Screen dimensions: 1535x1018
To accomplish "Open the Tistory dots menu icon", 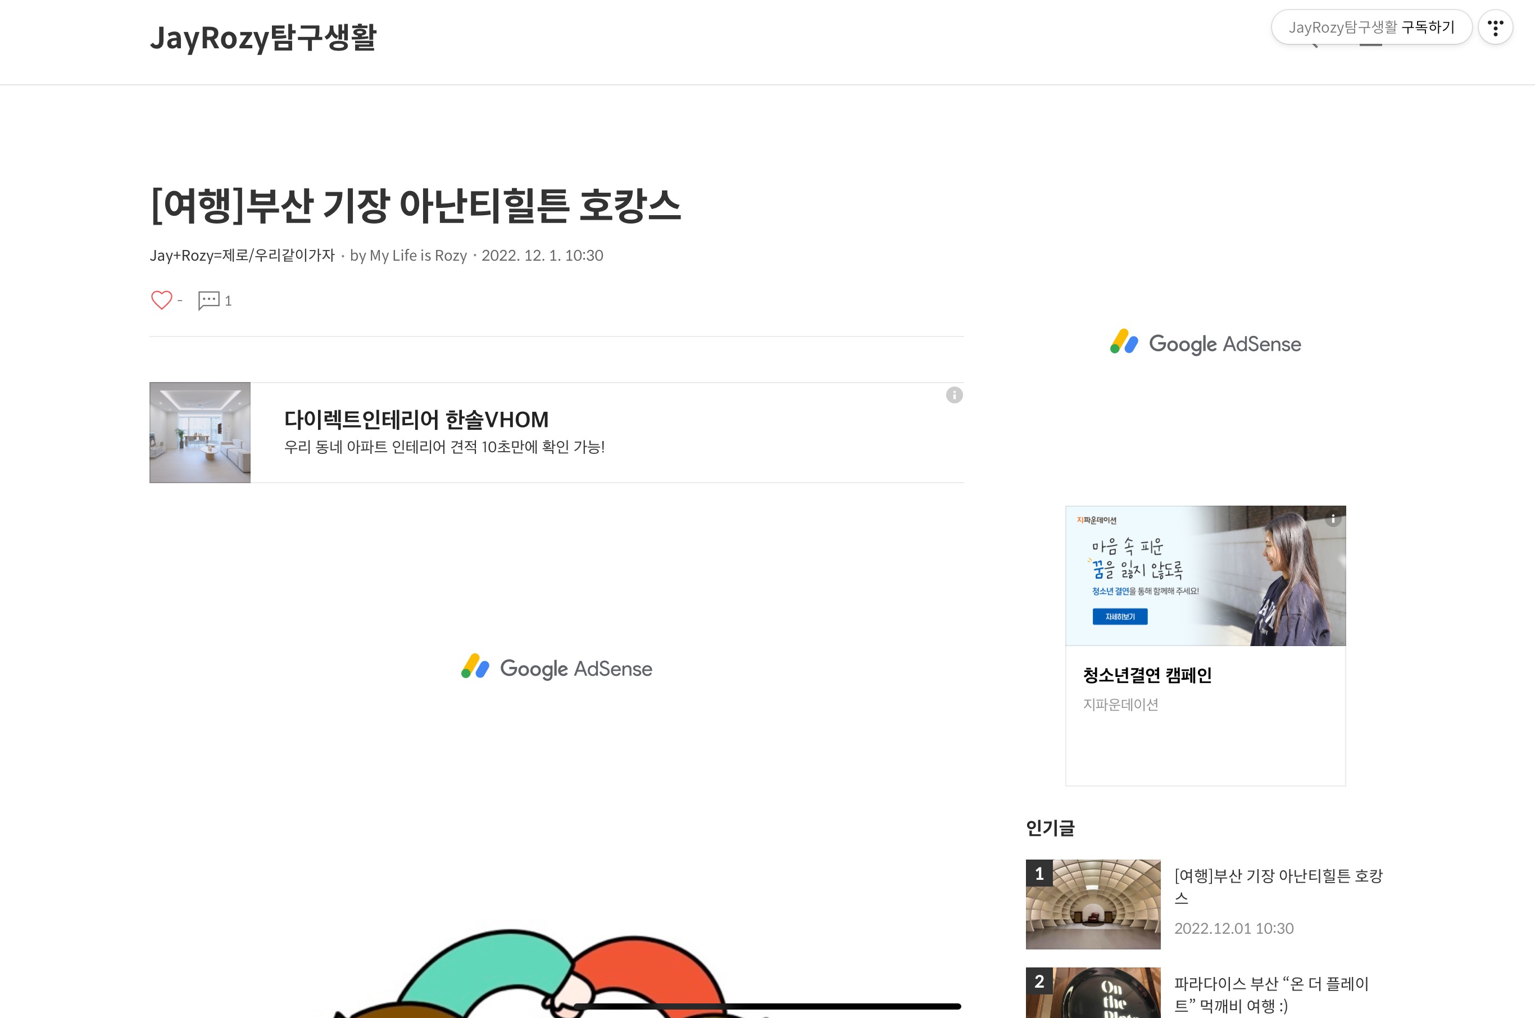I will (1496, 28).
